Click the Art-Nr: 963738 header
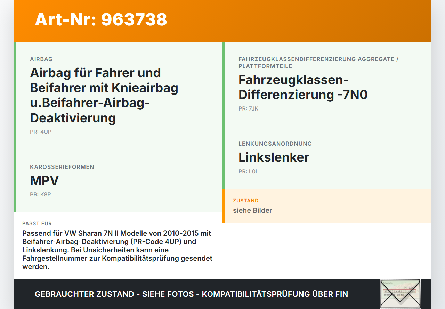Image resolution: width=445 pixels, height=309 pixels. [100, 20]
